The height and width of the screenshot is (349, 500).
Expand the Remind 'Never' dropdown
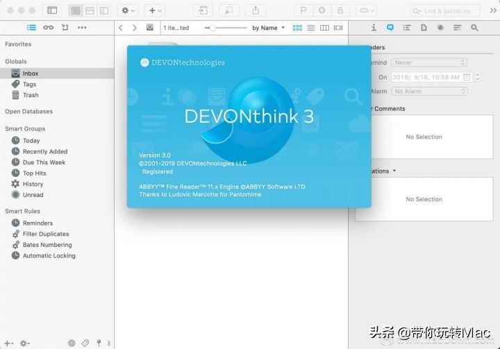pyautogui.click(x=430, y=62)
